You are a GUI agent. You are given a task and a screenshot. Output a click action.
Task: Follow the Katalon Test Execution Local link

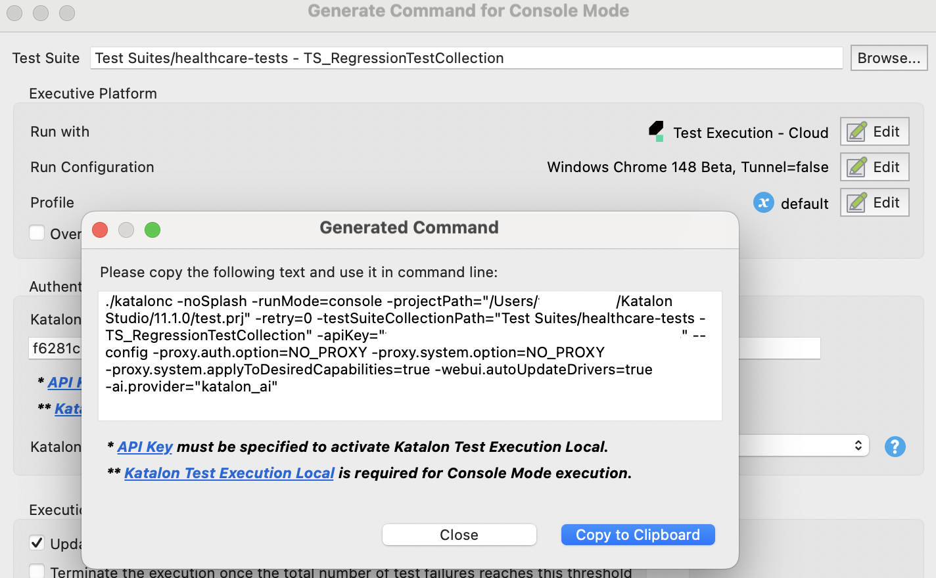click(x=229, y=473)
